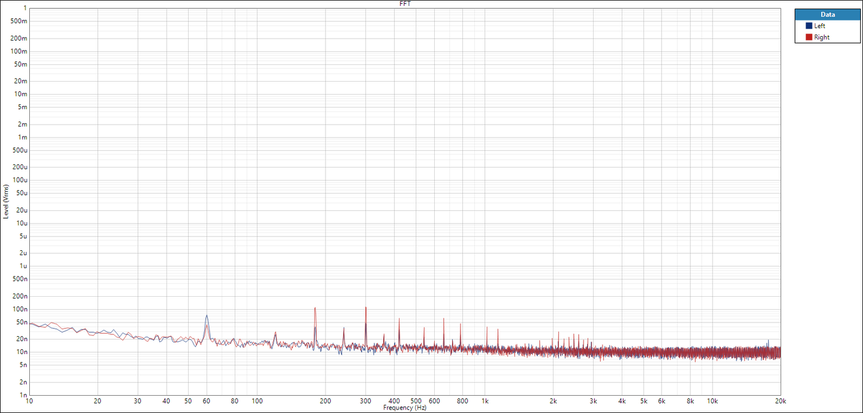The image size is (863, 413).
Task: Click the 1 label atop the level axis
Action: [24, 8]
